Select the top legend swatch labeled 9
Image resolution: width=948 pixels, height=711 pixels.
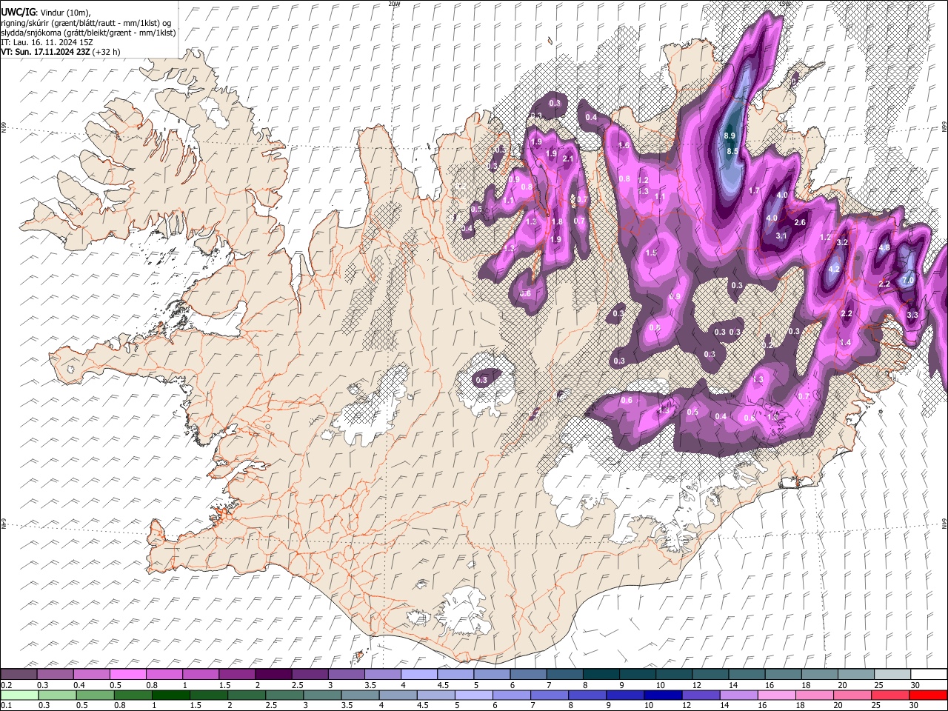[636, 674]
